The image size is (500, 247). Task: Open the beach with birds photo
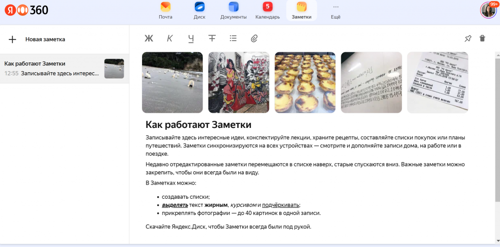(172, 82)
